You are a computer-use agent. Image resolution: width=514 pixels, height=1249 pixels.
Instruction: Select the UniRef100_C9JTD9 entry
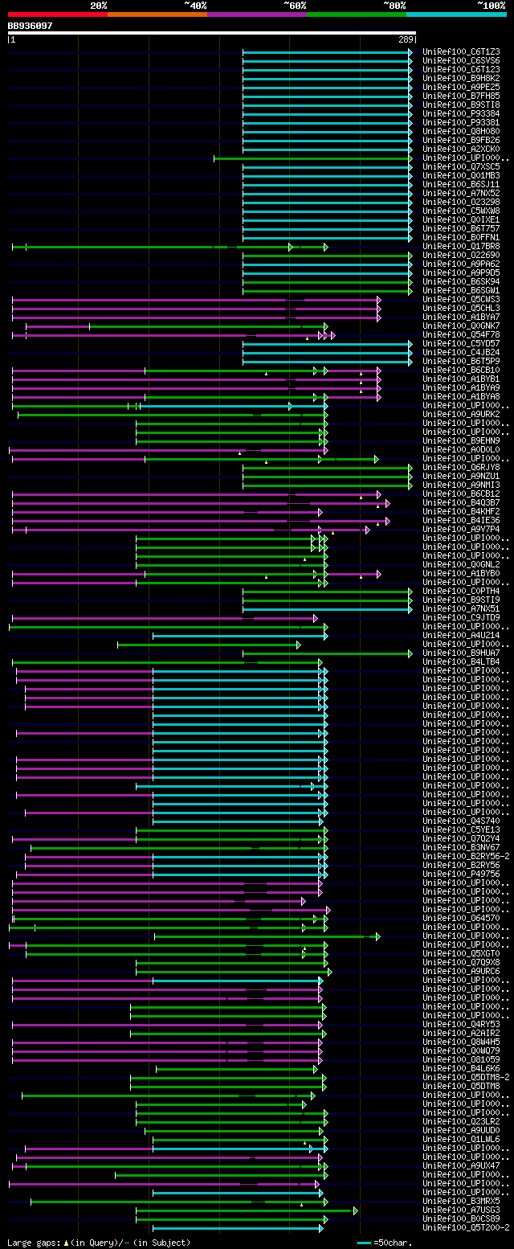click(x=461, y=617)
